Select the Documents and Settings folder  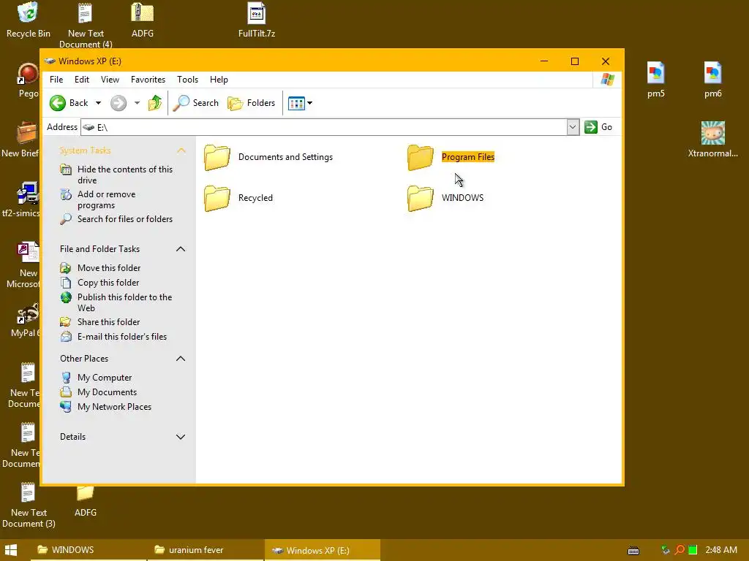point(268,158)
